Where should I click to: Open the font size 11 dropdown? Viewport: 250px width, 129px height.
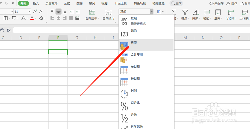tap(30, 12)
